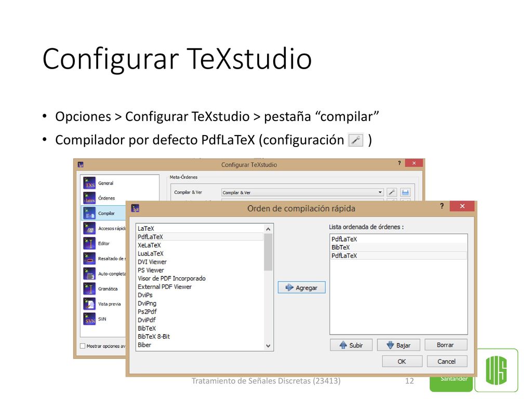Viewport: 532px width, 399px height.
Task: Click the up arrow of the command list scrollbar
Action: (x=268, y=229)
